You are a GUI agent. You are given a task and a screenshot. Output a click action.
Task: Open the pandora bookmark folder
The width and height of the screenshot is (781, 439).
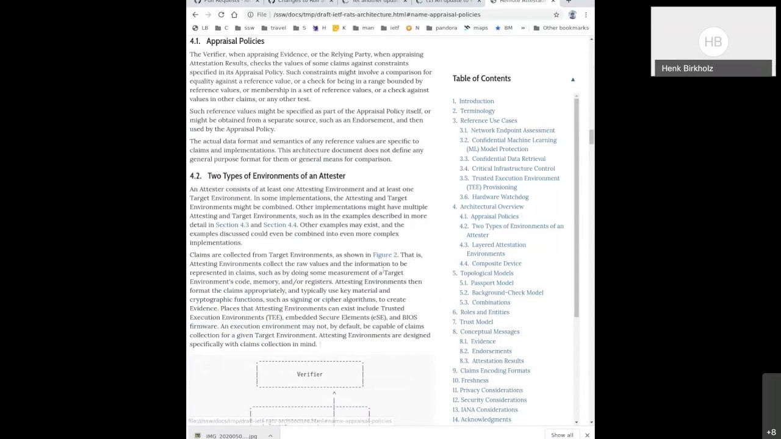point(442,28)
